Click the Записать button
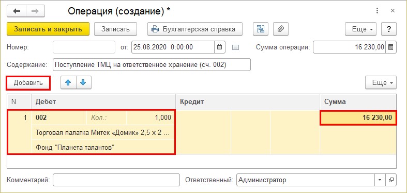407x193 pixels. click(115, 29)
